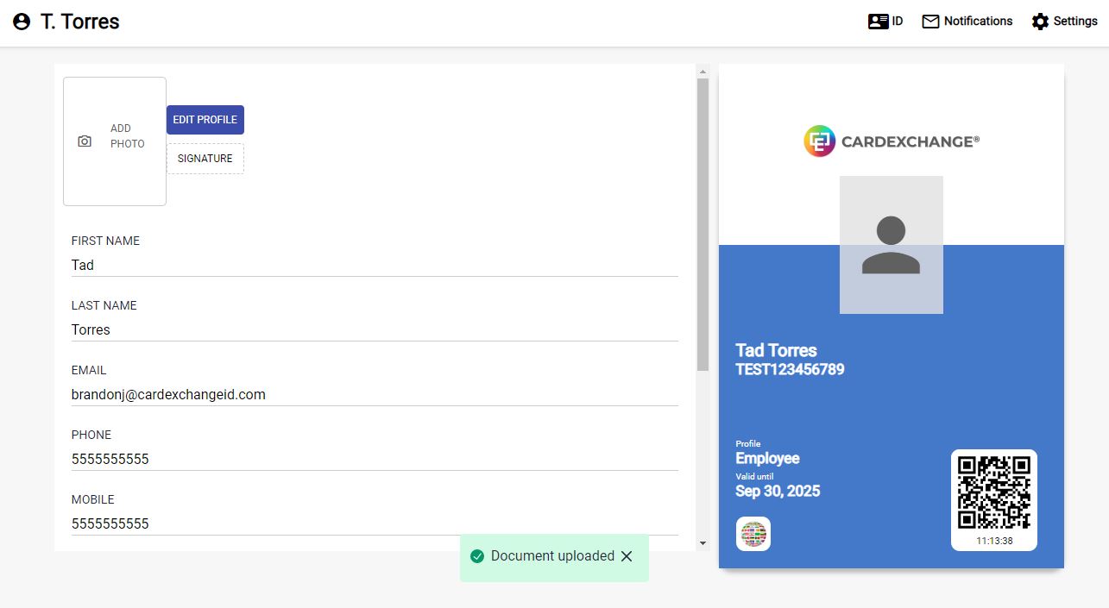Click the Edit Profile button
Screen dimensions: 1109x608
205,120
